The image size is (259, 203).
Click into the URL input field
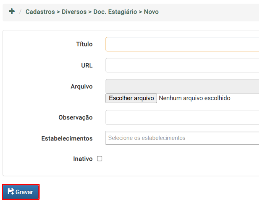[x=182, y=65]
